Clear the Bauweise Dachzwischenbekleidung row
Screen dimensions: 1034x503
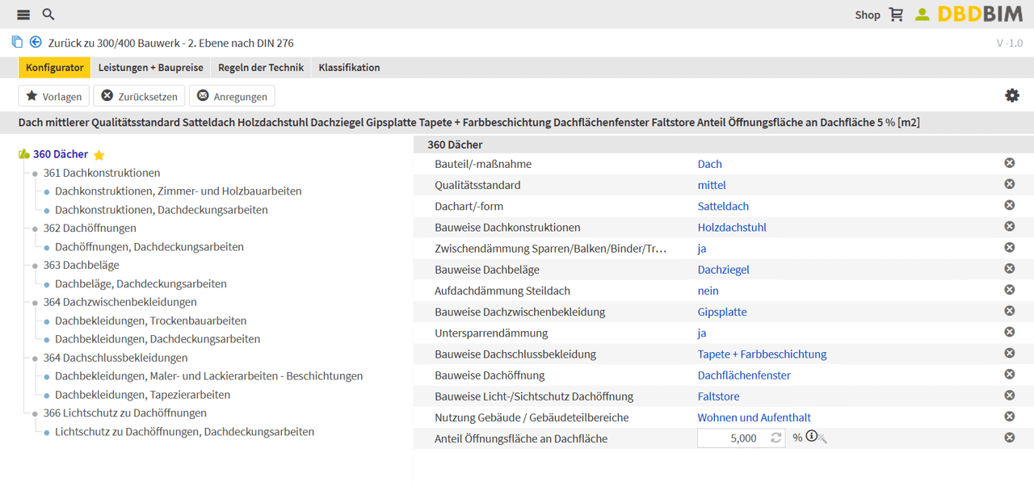[1010, 311]
